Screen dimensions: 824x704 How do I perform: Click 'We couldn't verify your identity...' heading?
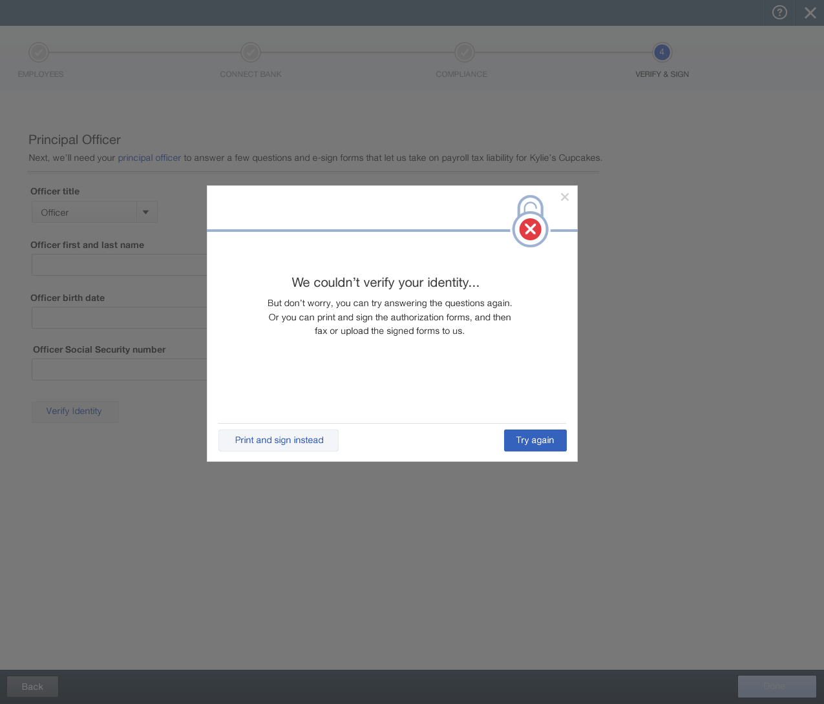(385, 282)
